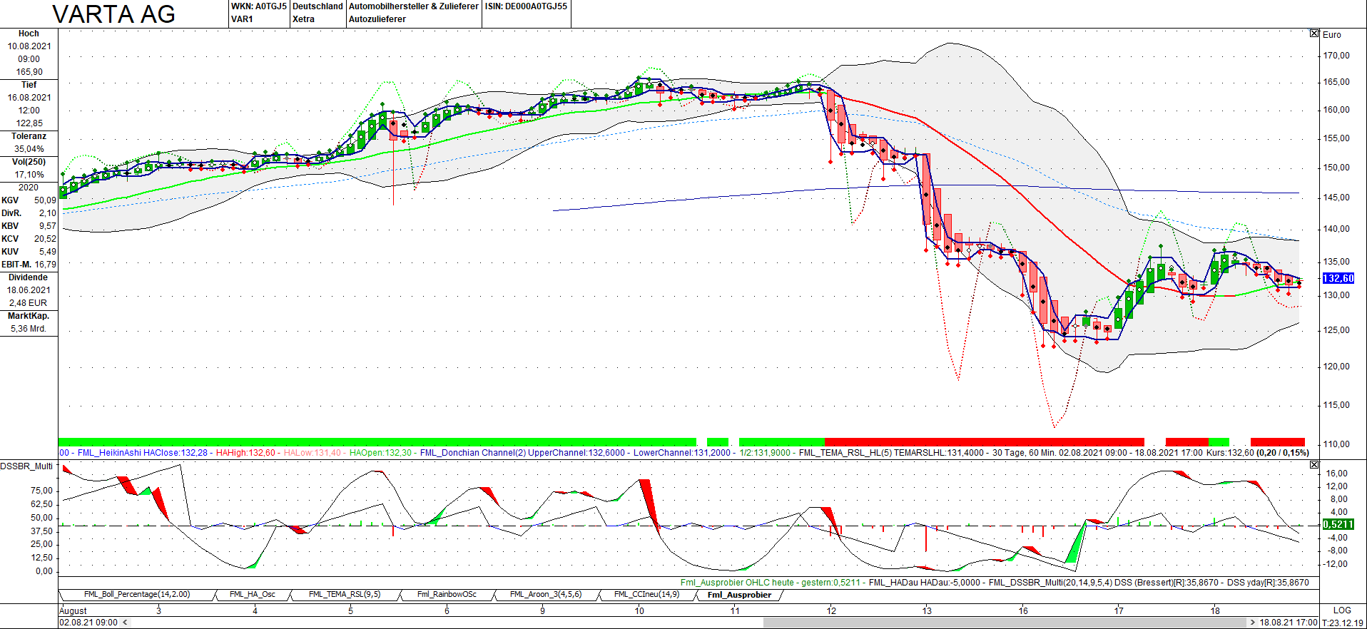Screen dimensions: 1367x629
Task: Click the ISIN: DE000A0TGJ55 field
Action: (x=527, y=6)
